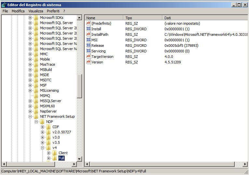Click "(valore non impostato)" data cell
The height and width of the screenshot is (175, 249).
(182, 23)
